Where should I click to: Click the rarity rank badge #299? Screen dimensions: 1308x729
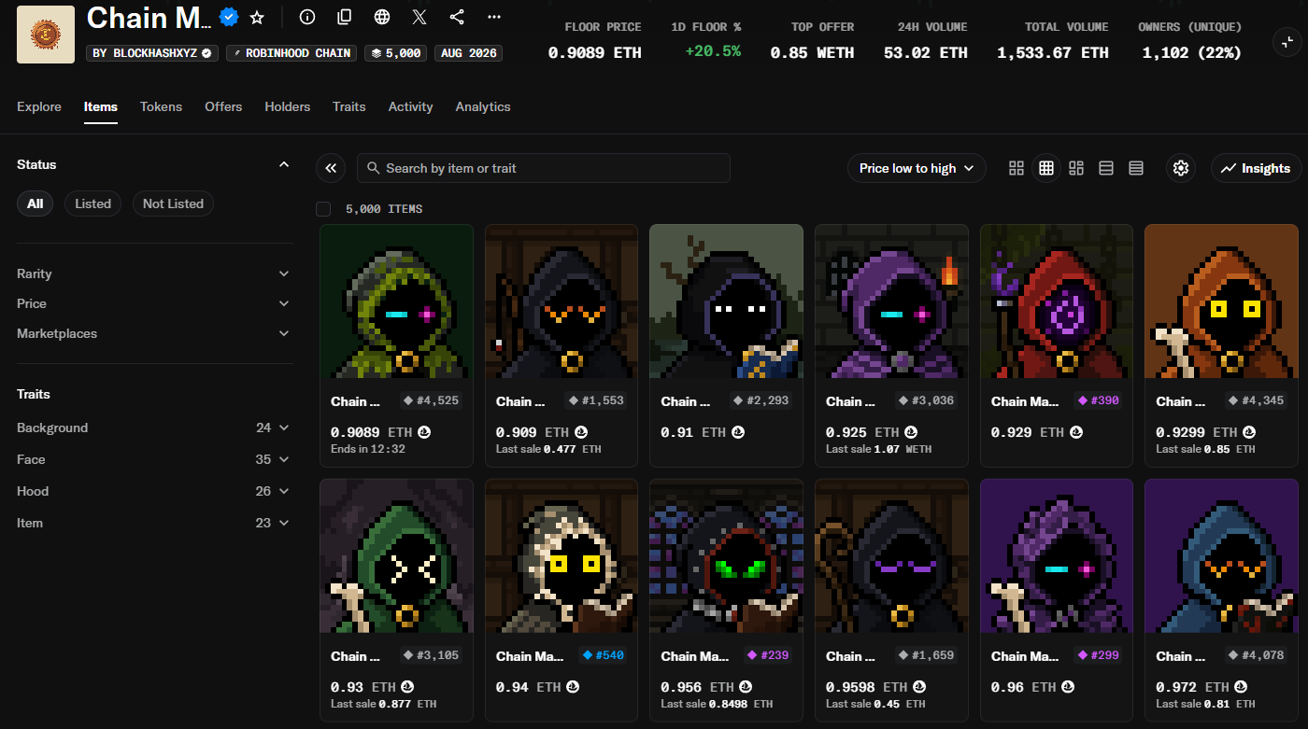point(1099,655)
